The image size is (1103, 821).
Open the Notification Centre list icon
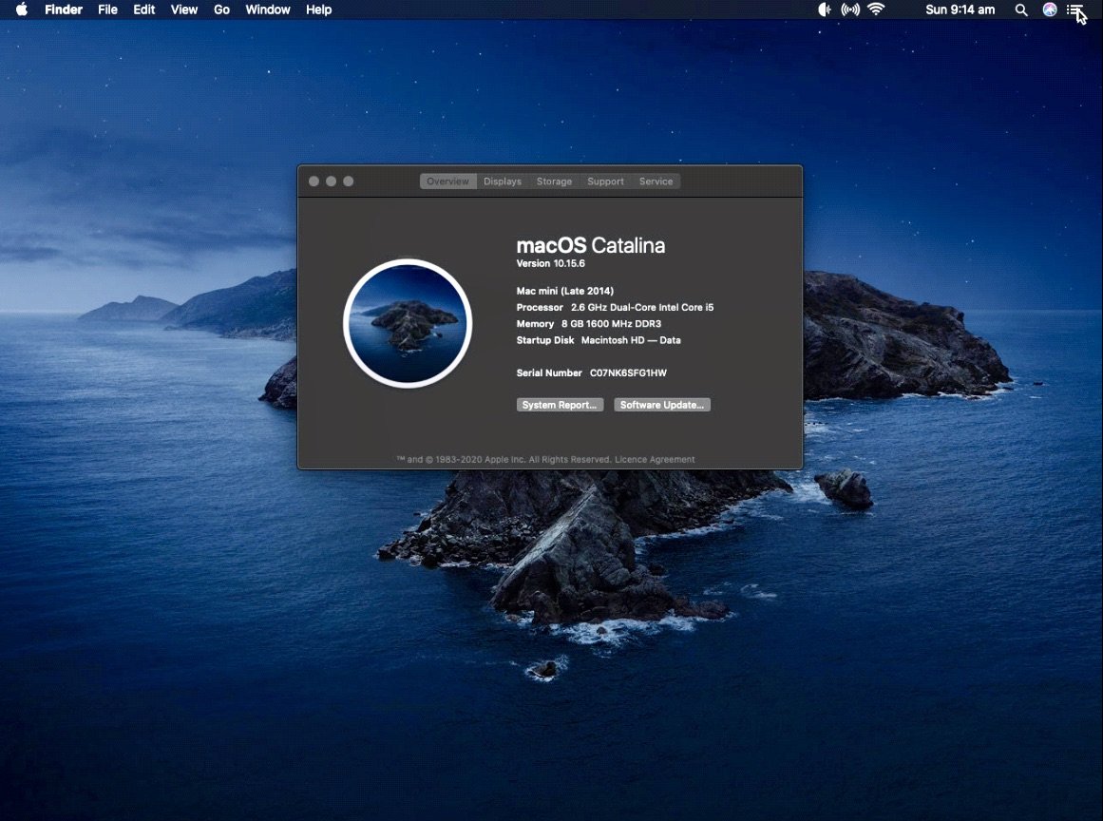coord(1074,10)
